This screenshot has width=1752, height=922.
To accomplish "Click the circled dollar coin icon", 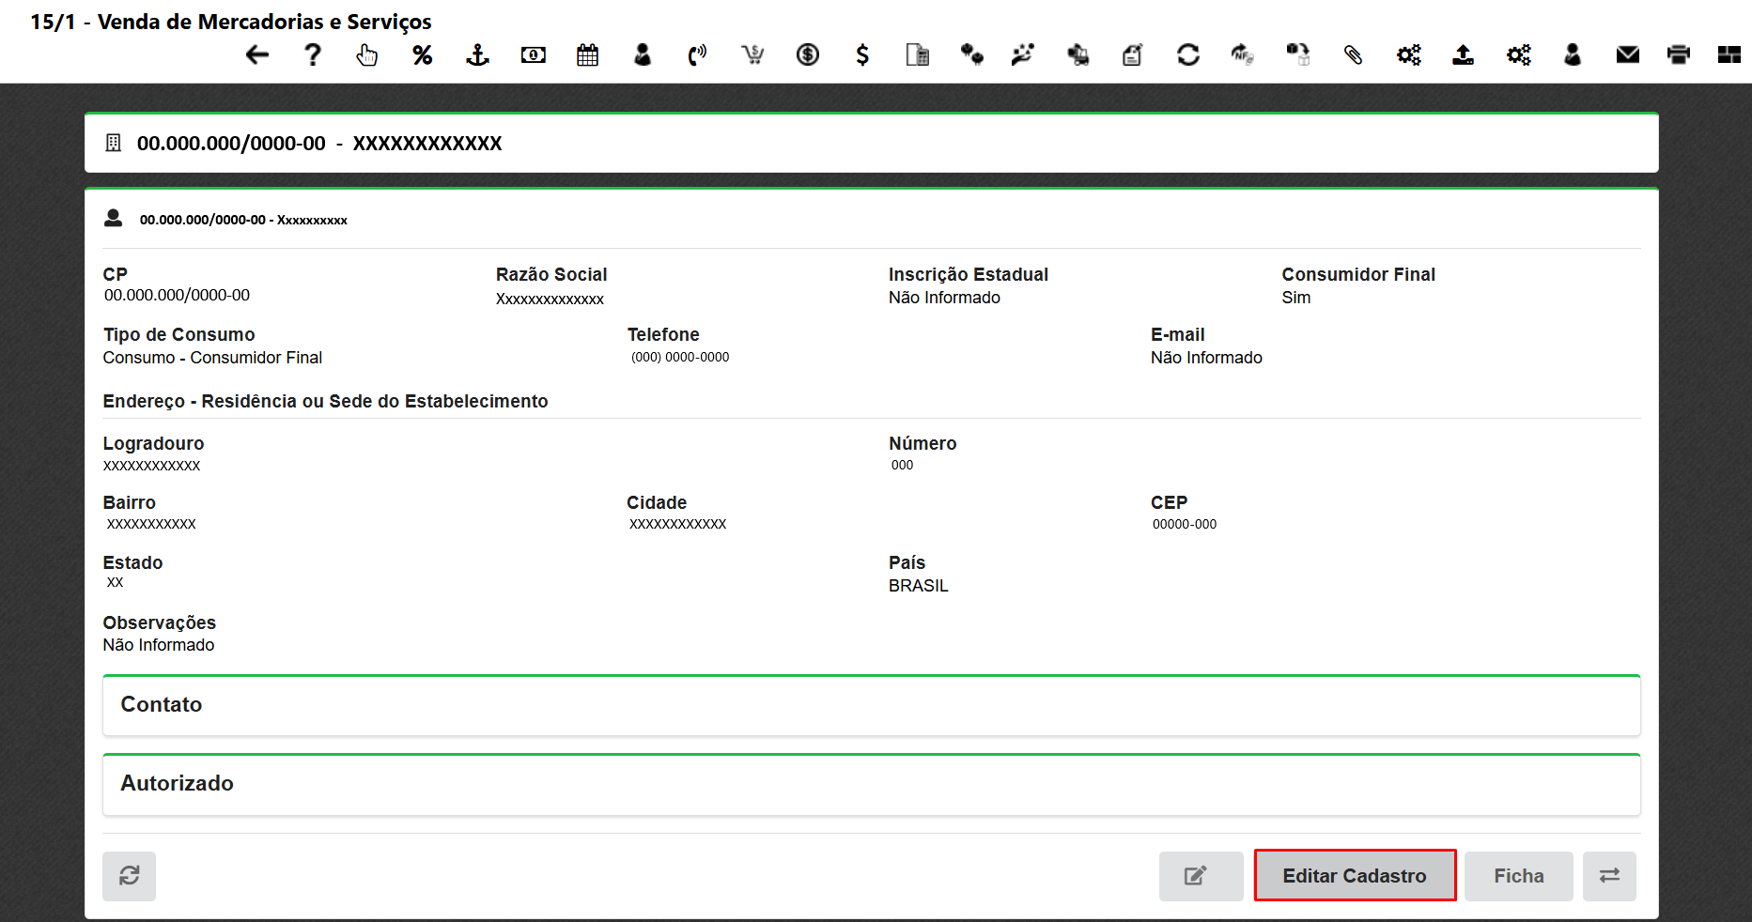I will (x=808, y=55).
